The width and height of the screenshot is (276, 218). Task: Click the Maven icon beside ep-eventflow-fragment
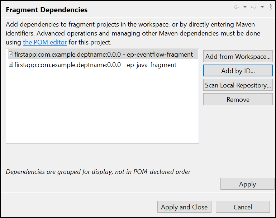(11, 54)
